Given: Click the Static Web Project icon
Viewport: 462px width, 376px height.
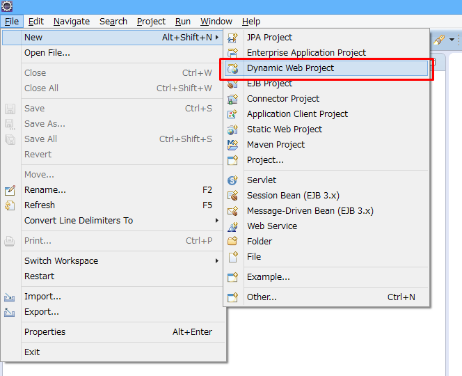Looking at the screenshot, I should pyautogui.click(x=233, y=130).
